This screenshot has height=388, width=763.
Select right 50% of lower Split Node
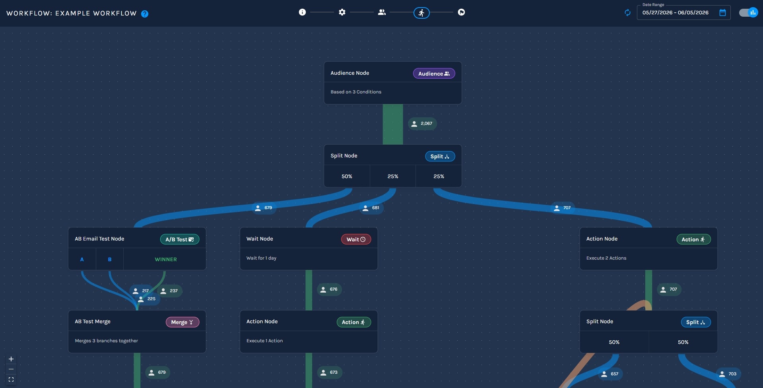pyautogui.click(x=683, y=342)
